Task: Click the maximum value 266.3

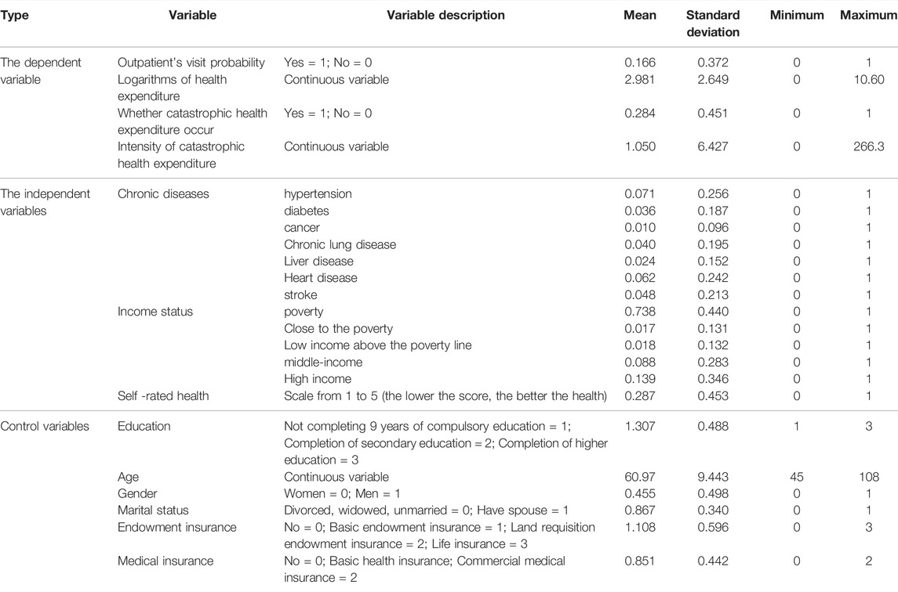Action: [x=869, y=146]
